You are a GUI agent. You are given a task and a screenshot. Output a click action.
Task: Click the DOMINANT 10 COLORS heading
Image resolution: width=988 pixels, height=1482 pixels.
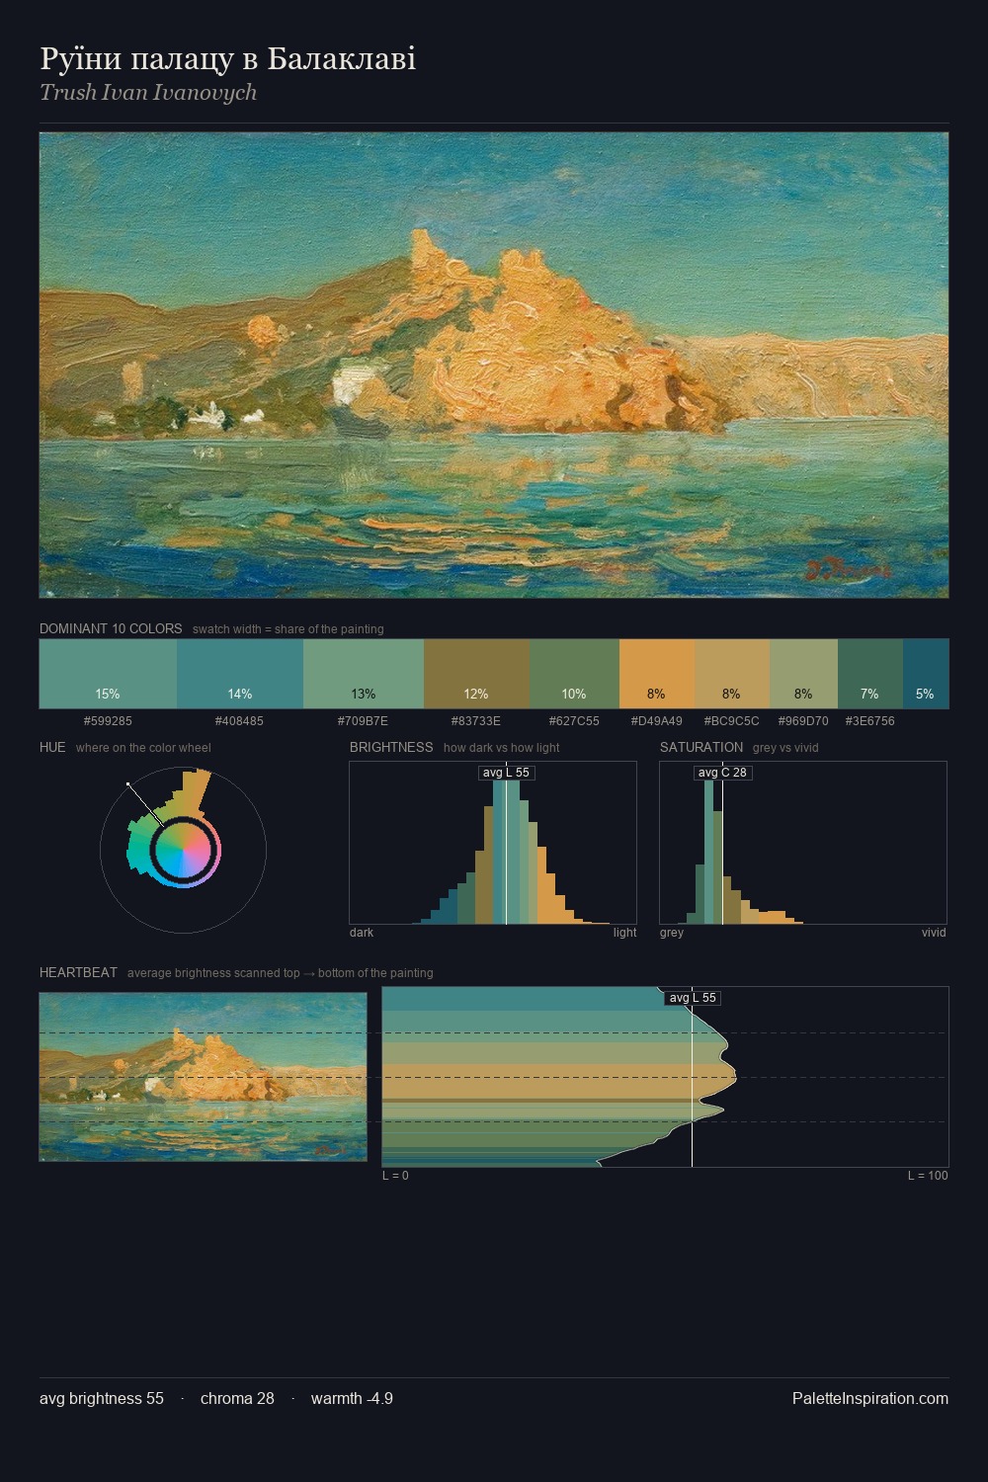(x=111, y=629)
